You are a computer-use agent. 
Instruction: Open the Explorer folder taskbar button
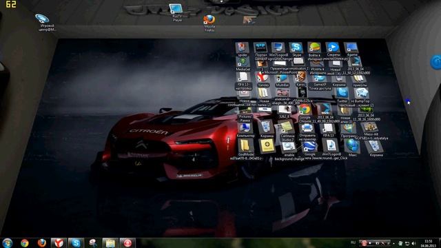pyautogui.click(x=110, y=243)
